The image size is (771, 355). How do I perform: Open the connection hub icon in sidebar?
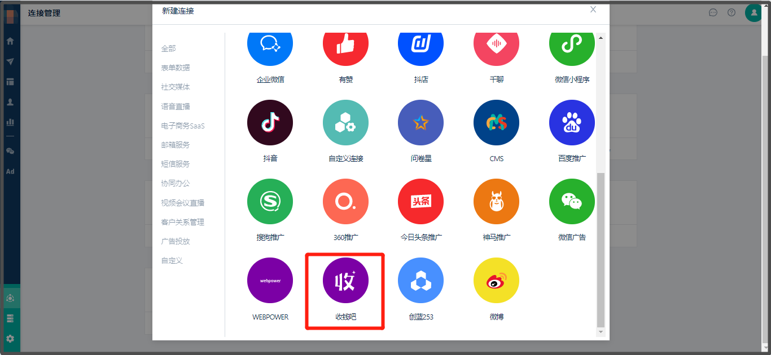(10, 298)
